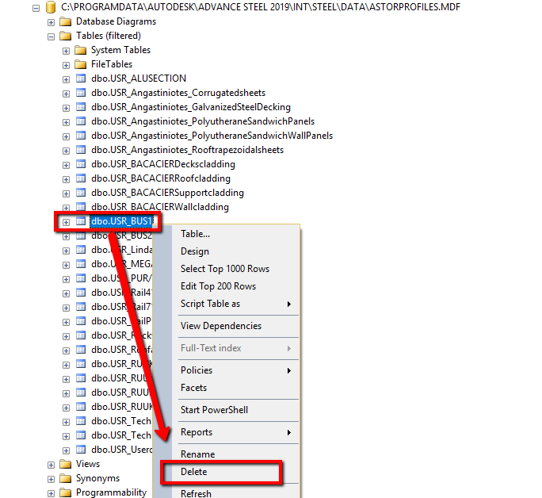542x498 pixels.
Task: Open the Policies submenu
Action: (235, 370)
